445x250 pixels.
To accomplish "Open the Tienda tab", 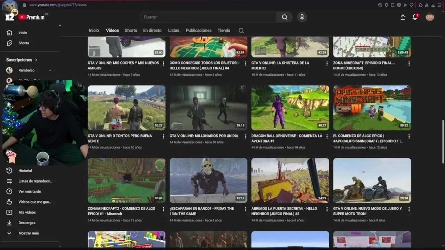I will [224, 31].
